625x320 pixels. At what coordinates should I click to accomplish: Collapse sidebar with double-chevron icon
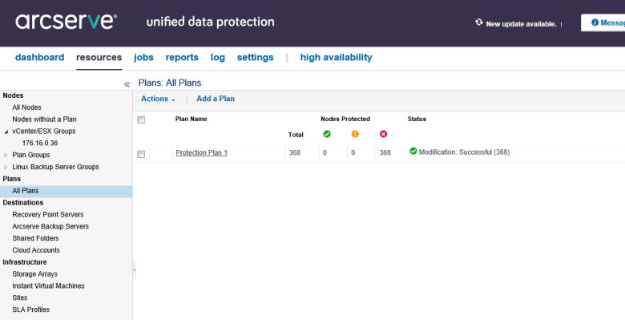coord(127,84)
